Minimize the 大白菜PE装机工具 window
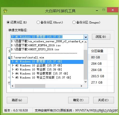Screen dimensions: 119x115 (97, 11)
